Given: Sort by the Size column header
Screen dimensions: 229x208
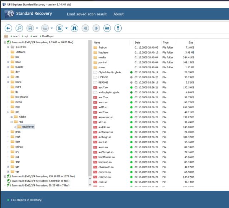Looking at the screenshot, I should pos(191,43).
